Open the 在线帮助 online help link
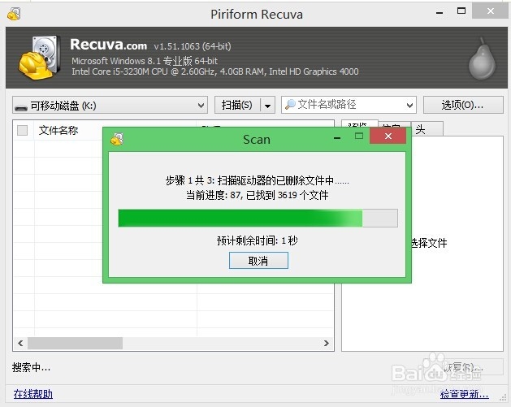The image size is (511, 407). click(x=33, y=394)
